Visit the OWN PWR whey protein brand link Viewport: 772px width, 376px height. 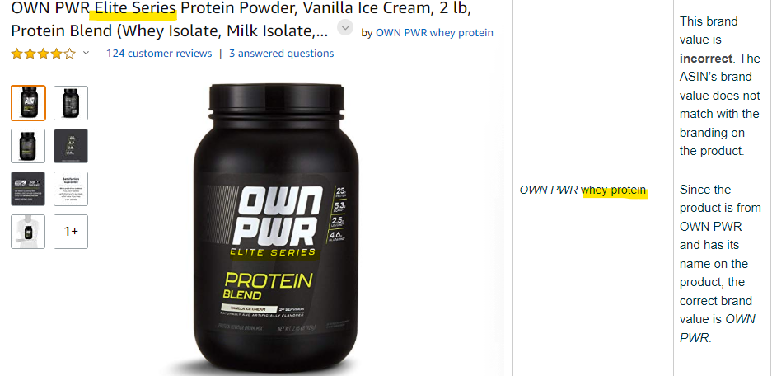(x=434, y=32)
